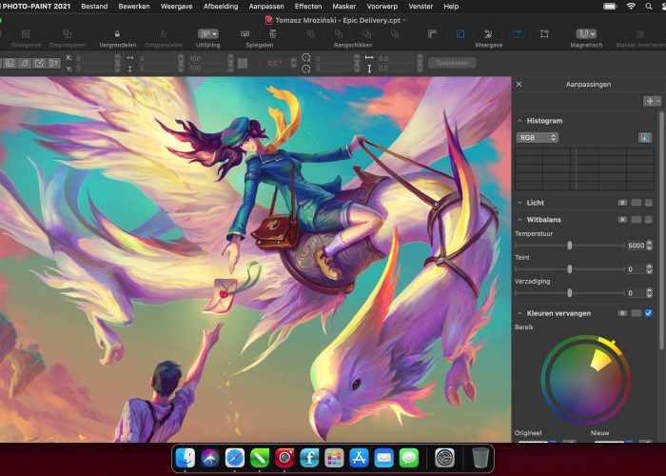The height and width of the screenshot is (476, 666).
Task: Click the Toepassen button
Action: (x=452, y=63)
